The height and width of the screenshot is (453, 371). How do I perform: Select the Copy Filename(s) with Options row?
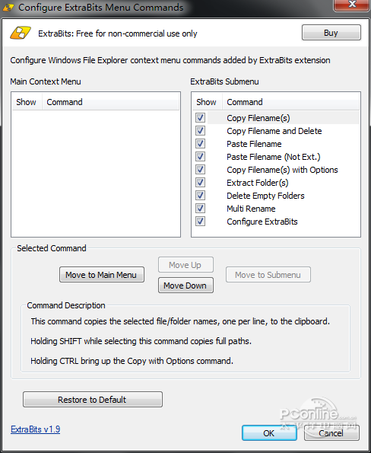[x=276, y=170]
